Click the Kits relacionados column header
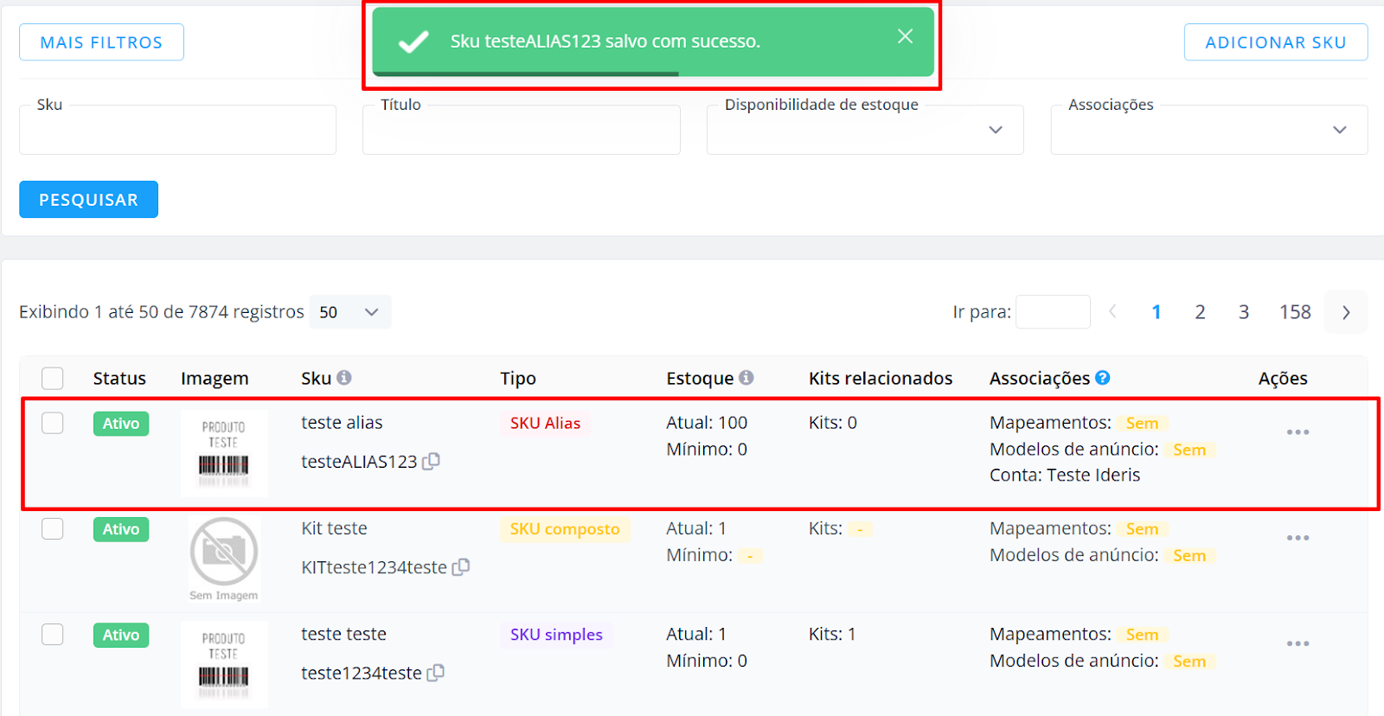Viewport: 1384px width, 716px height. click(881, 378)
